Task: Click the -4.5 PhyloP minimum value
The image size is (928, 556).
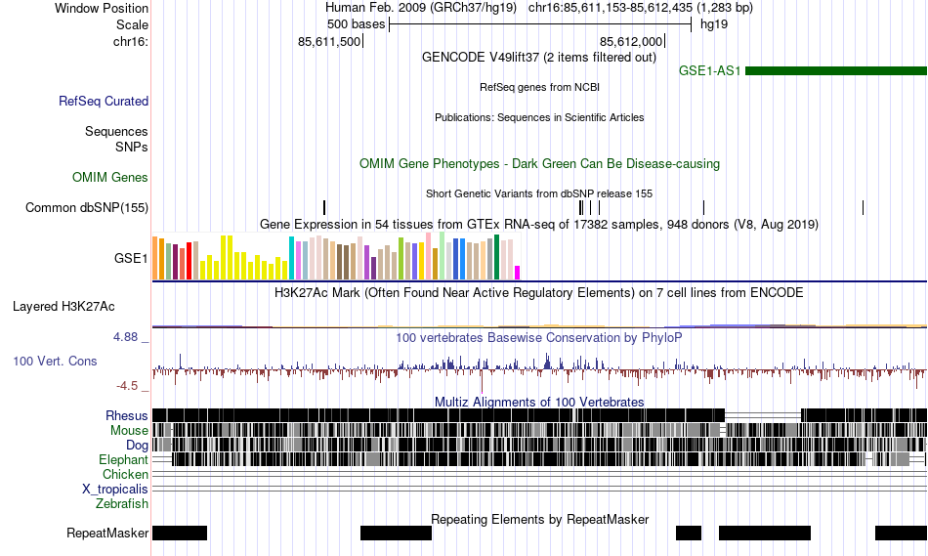Action: 127,386
